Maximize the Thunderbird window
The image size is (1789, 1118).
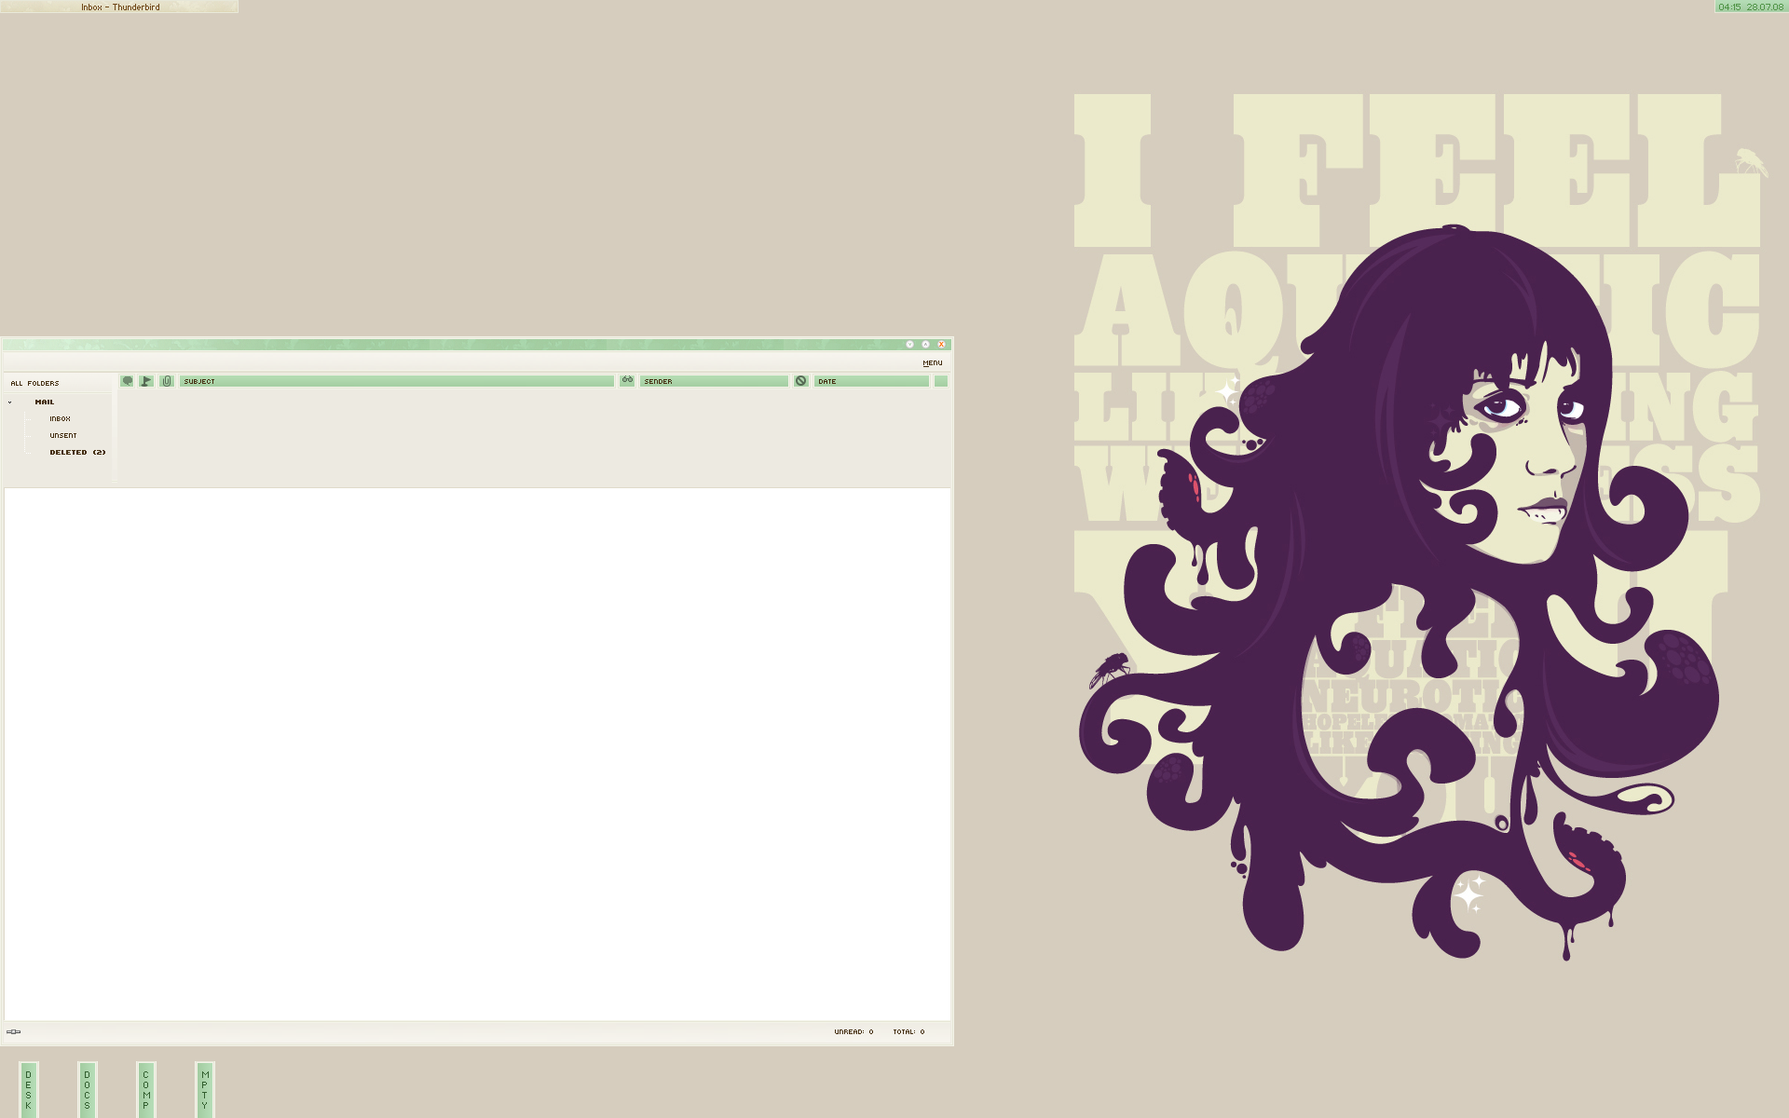925,345
